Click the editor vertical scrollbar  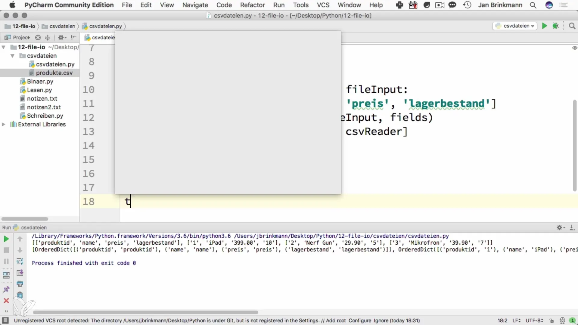click(x=574, y=146)
